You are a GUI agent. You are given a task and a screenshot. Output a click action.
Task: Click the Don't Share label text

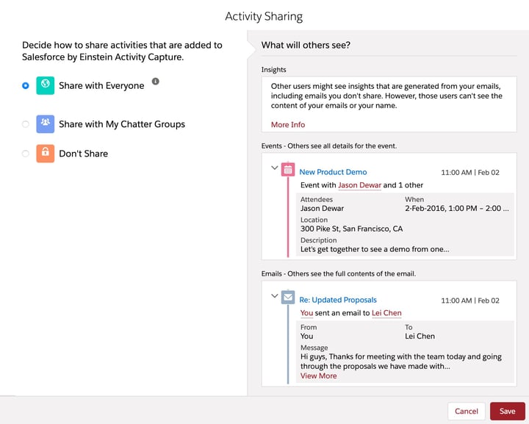coord(83,154)
